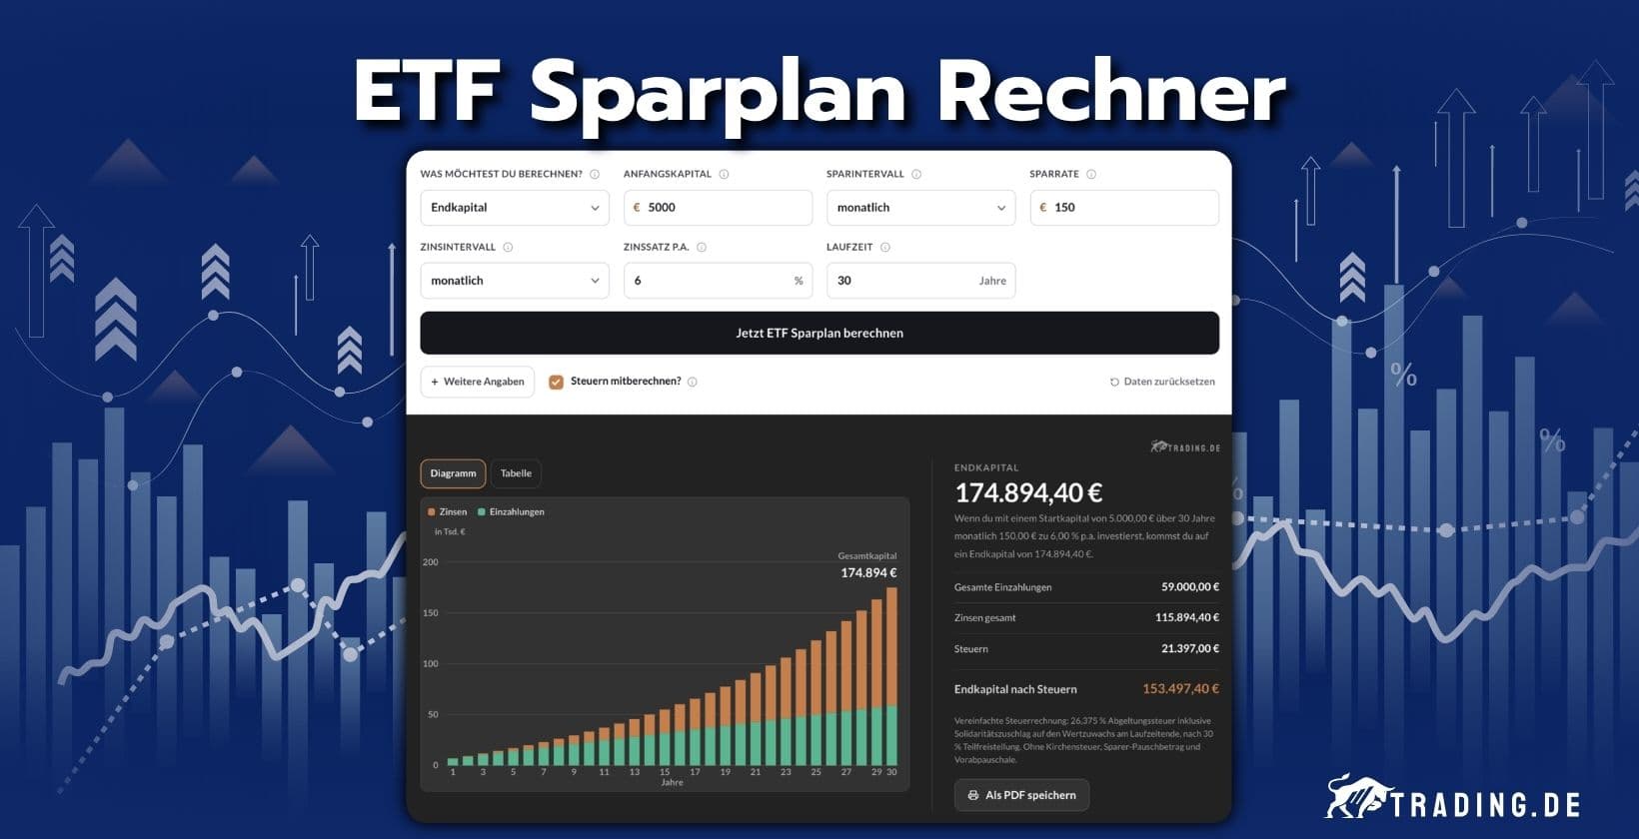Viewport: 1639px width, 839px height.
Task: Click the chart label 'Gesamtkapital 174.894 €'
Action: (867, 565)
